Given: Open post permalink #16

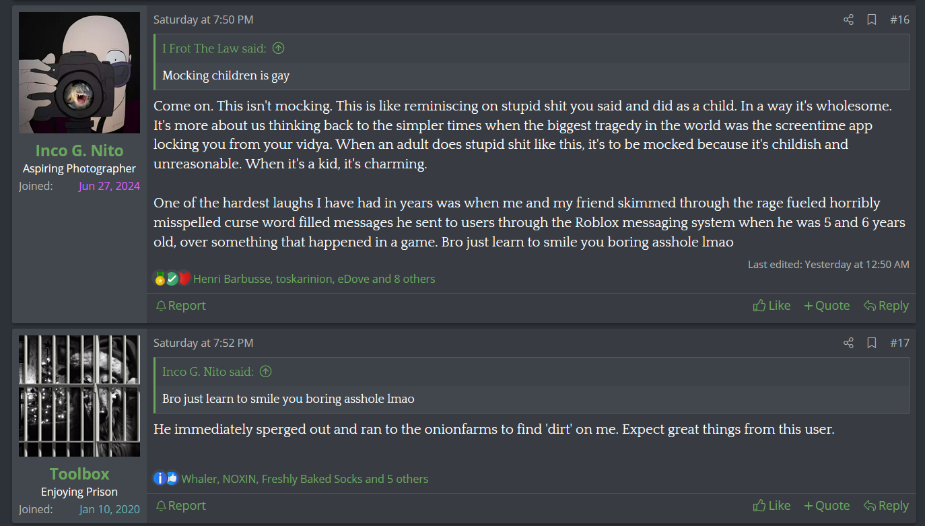Looking at the screenshot, I should click(899, 20).
